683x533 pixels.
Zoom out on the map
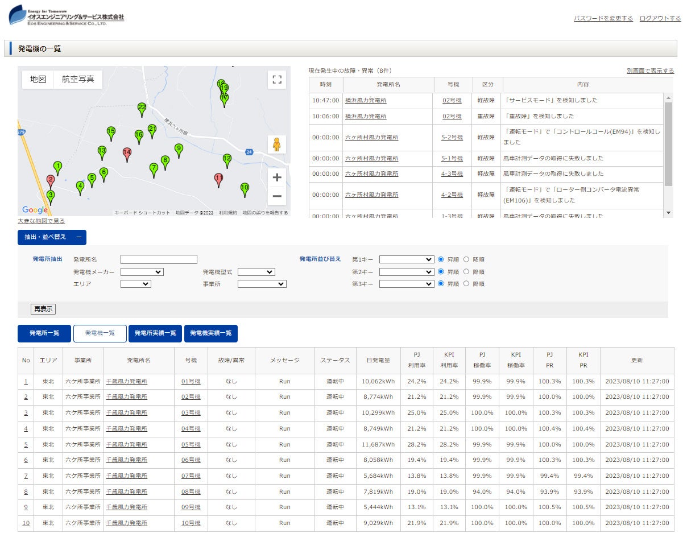pos(277,197)
